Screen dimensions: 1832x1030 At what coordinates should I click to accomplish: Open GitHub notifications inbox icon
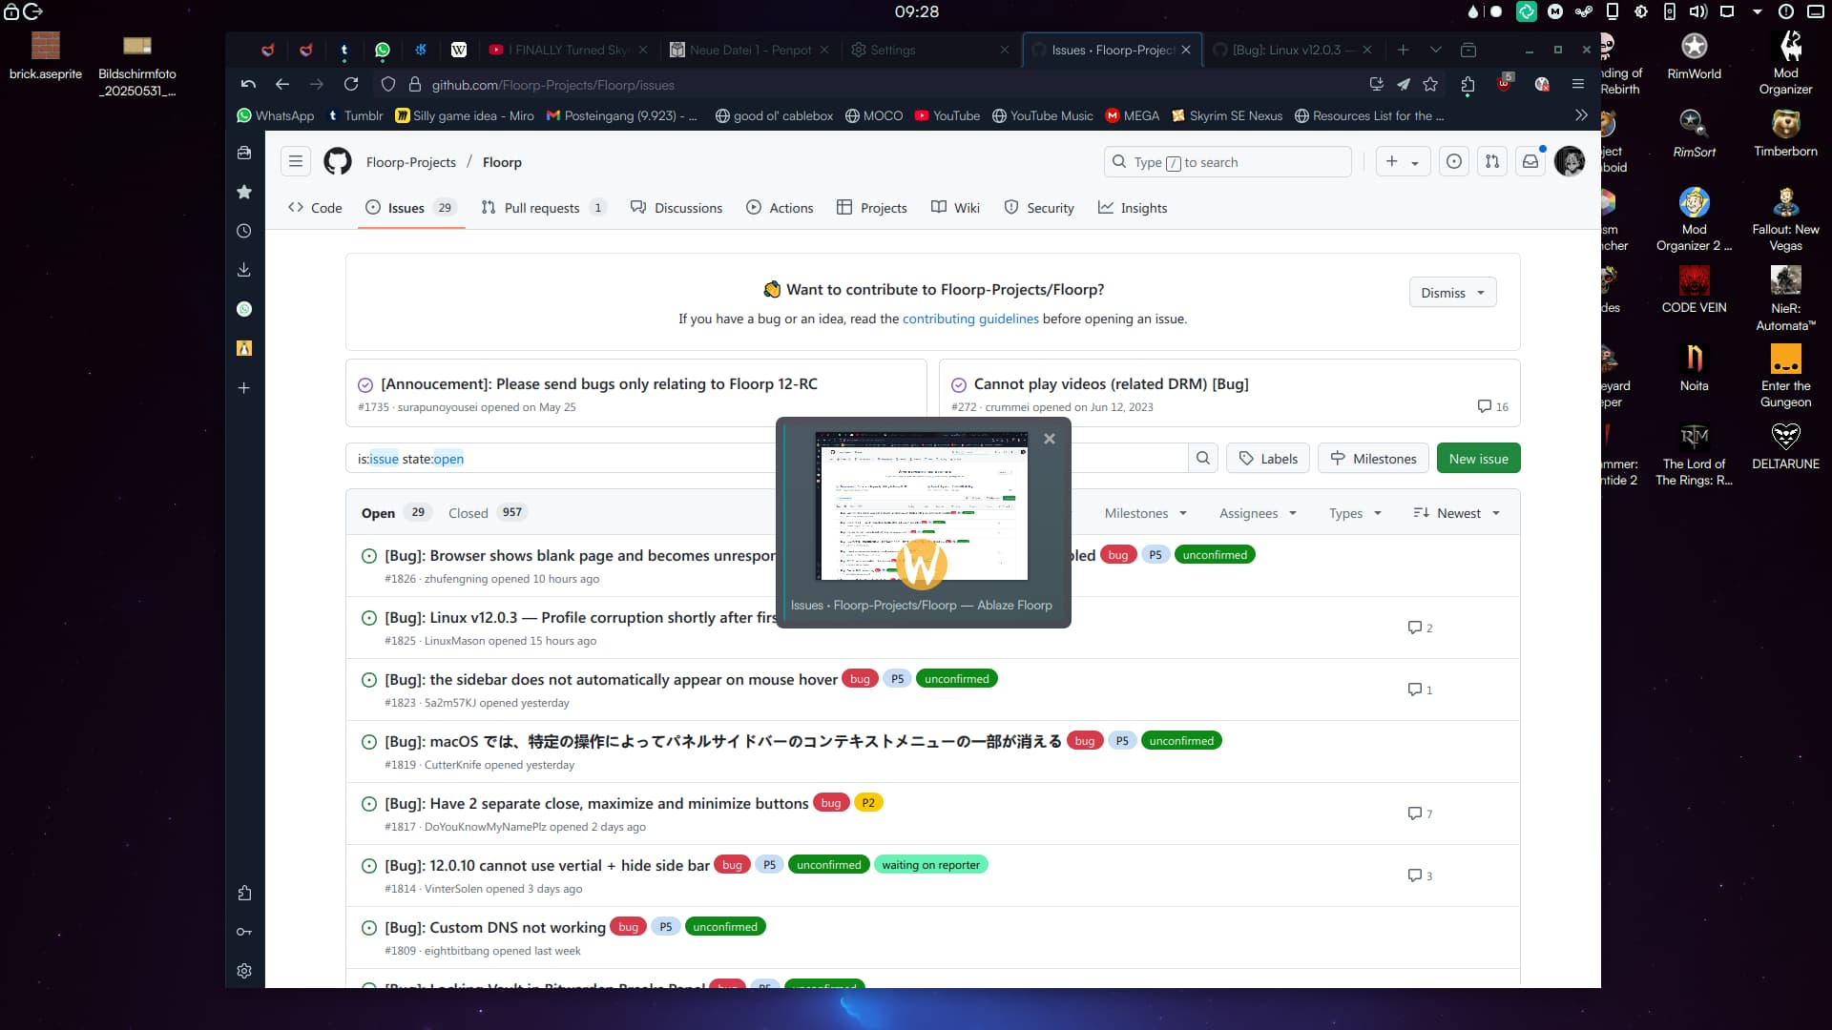1530,162
